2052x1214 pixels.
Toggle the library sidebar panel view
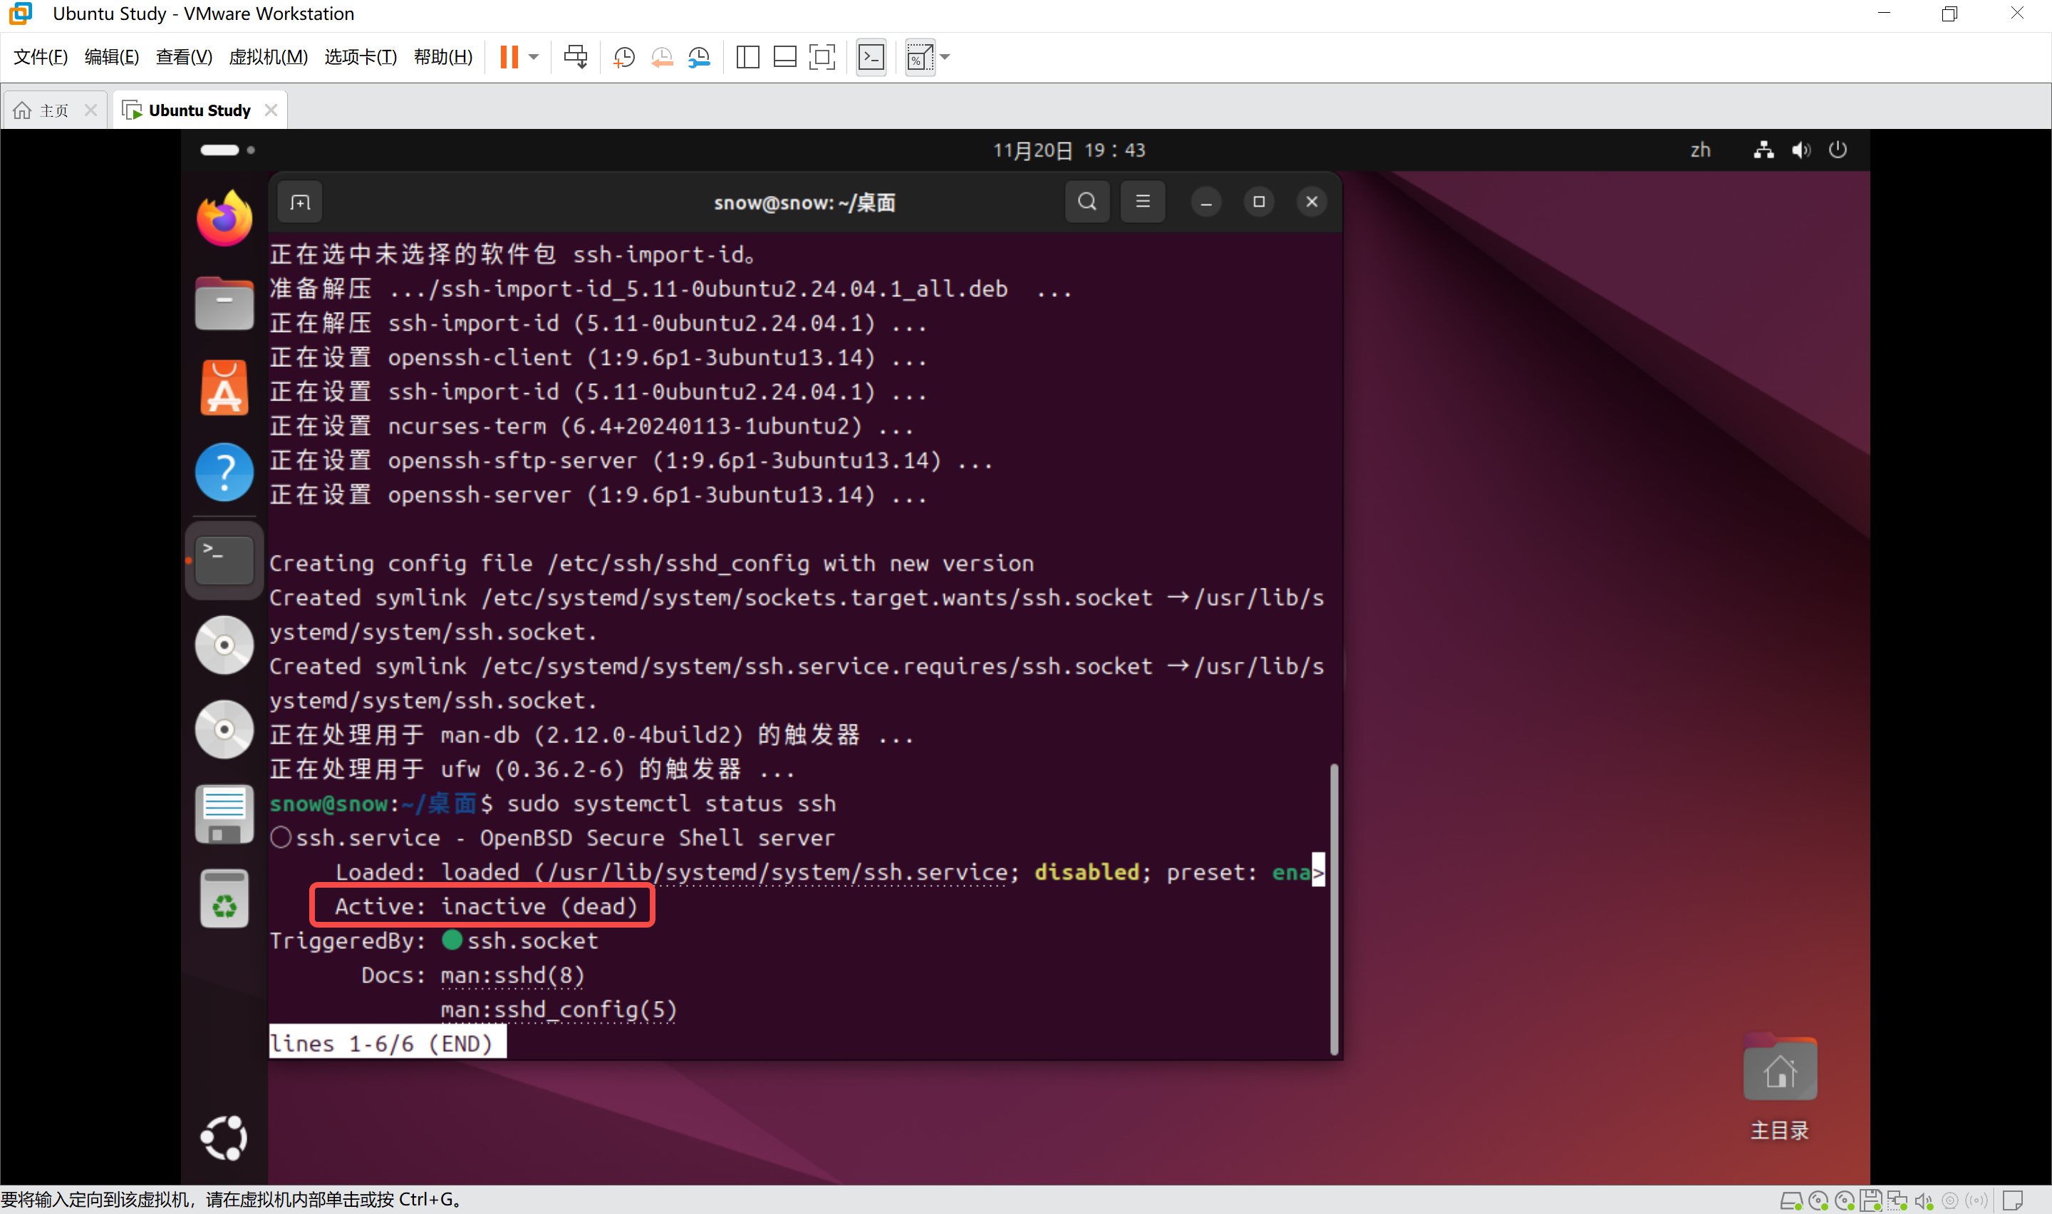click(747, 56)
